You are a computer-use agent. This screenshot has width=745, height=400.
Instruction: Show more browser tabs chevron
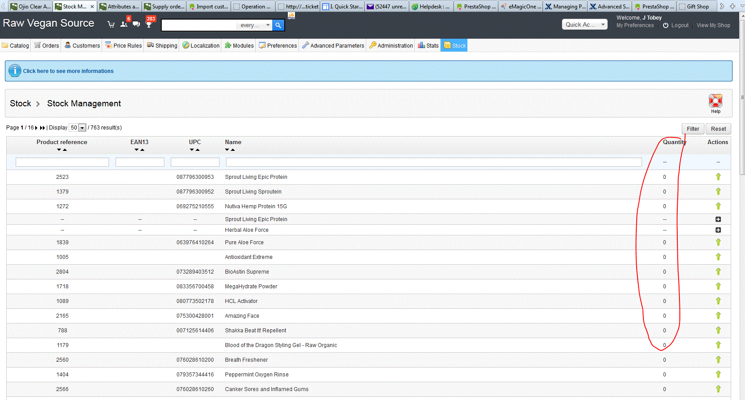point(722,6)
